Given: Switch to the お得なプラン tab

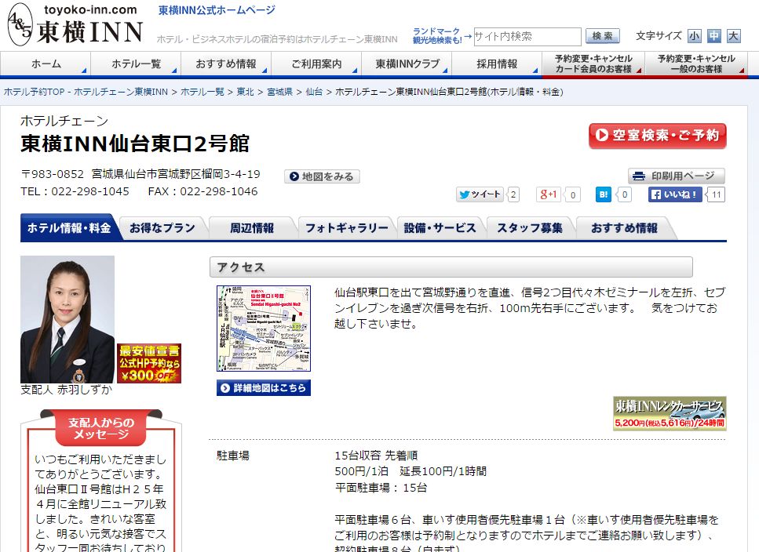Looking at the screenshot, I should (x=162, y=227).
